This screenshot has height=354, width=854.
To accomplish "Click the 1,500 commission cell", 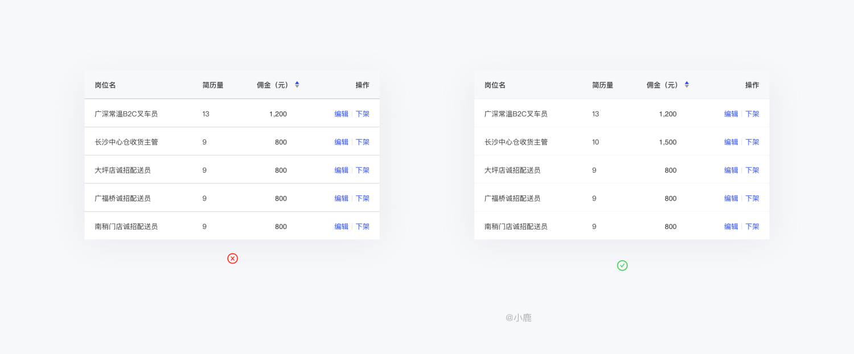I will [x=668, y=142].
